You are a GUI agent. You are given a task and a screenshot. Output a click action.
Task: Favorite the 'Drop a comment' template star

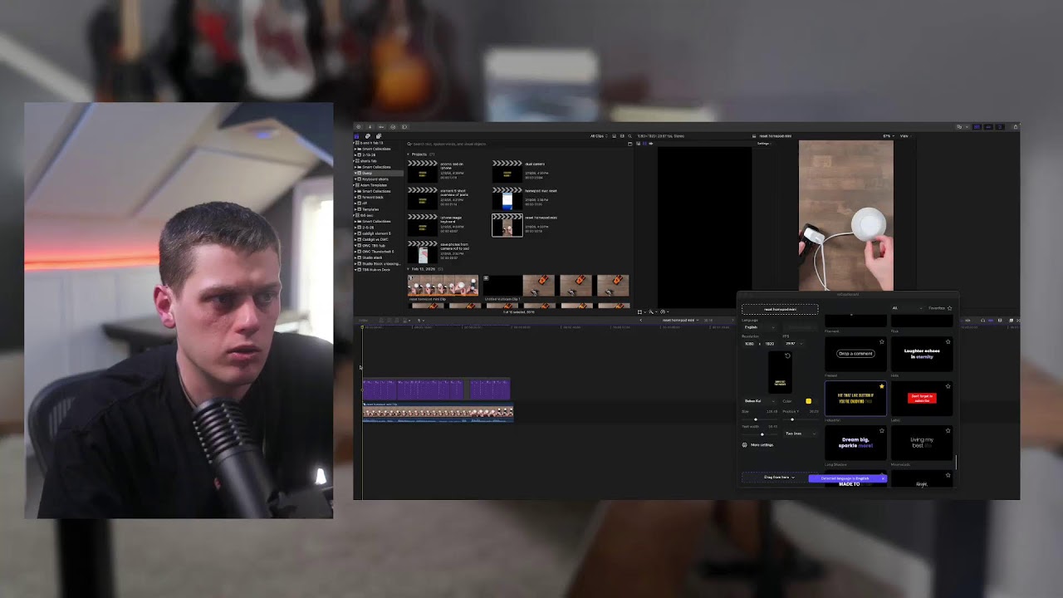tap(882, 341)
